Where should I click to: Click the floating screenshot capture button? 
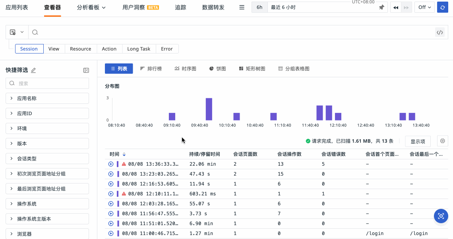pyautogui.click(x=441, y=216)
